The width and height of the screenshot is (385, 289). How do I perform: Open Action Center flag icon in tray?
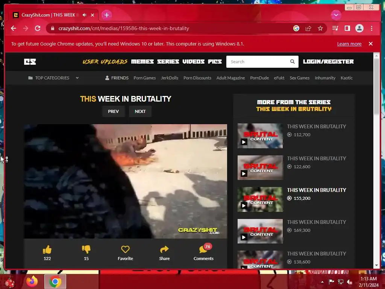click(x=331, y=281)
